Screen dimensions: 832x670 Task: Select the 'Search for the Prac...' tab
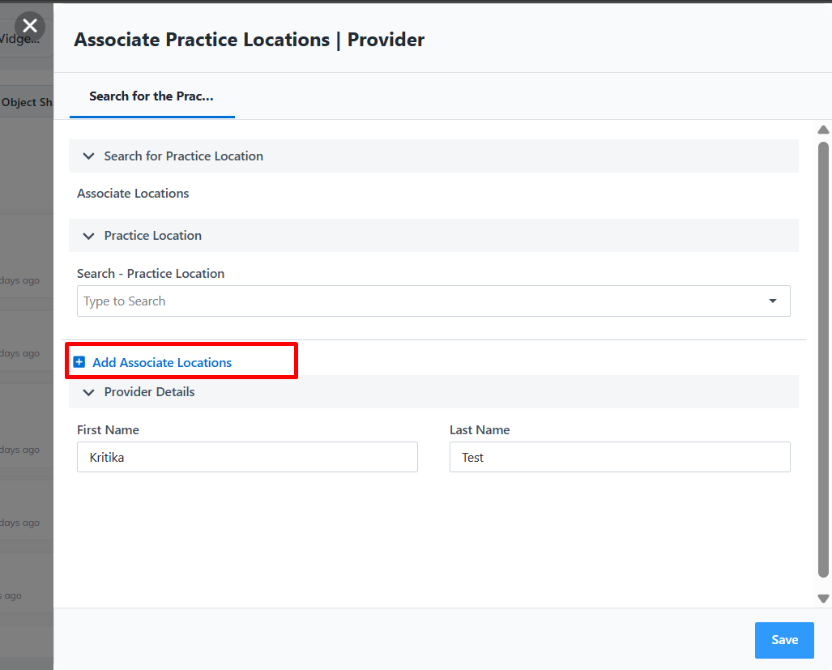click(x=151, y=96)
